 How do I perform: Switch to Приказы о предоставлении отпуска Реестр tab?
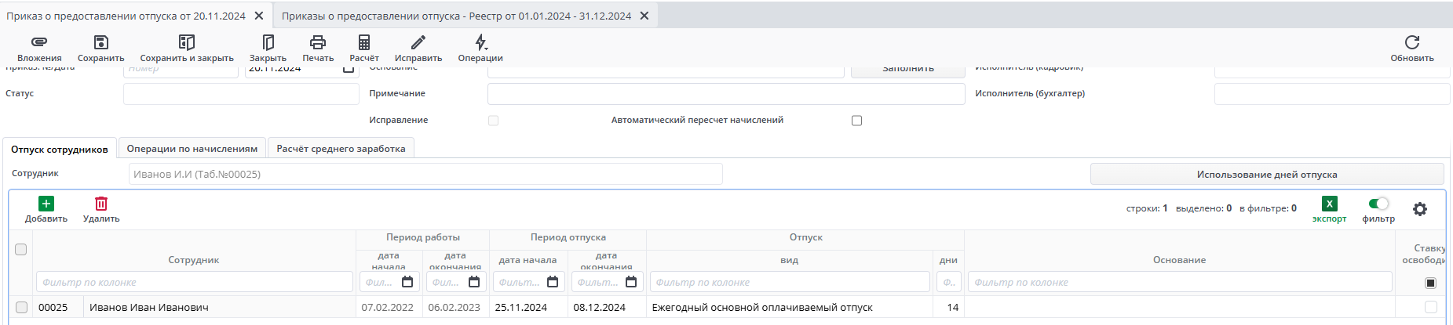[456, 16]
